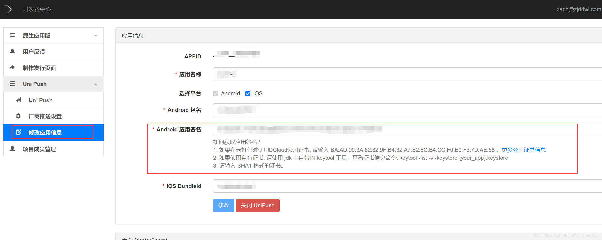Expand the 原生应用版 dropdown arrow
This screenshot has height=240, width=602.
(x=96, y=35)
